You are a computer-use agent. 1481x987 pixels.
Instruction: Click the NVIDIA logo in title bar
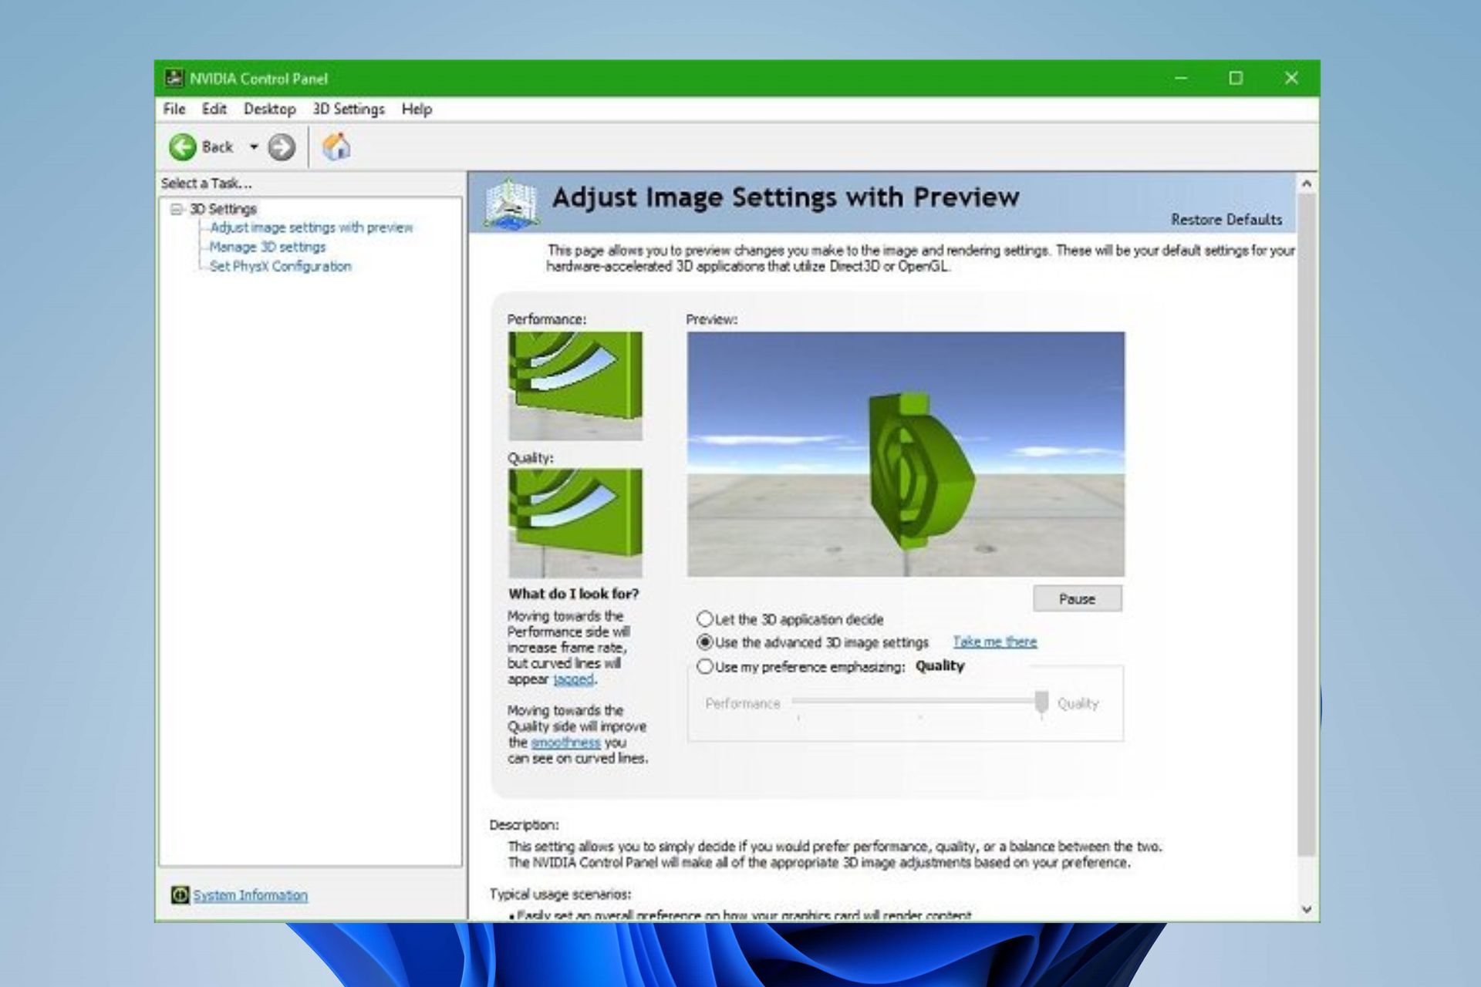click(x=174, y=78)
